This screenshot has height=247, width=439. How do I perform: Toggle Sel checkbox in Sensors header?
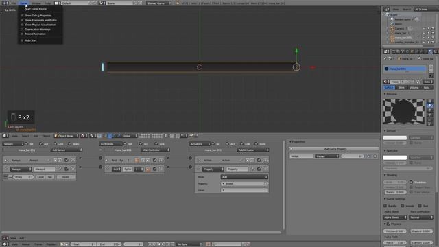pyautogui.click(x=27, y=143)
